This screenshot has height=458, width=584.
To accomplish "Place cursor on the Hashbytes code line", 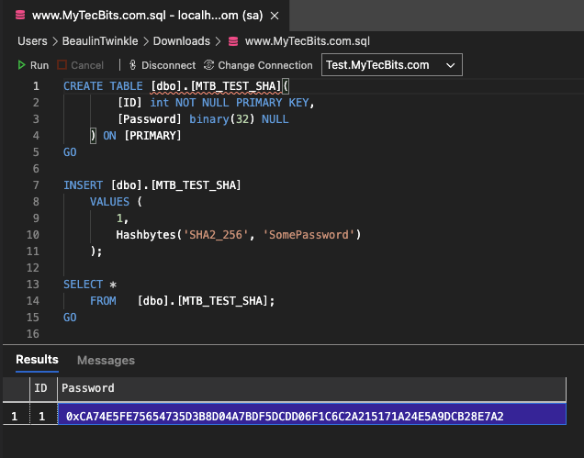I will [239, 235].
